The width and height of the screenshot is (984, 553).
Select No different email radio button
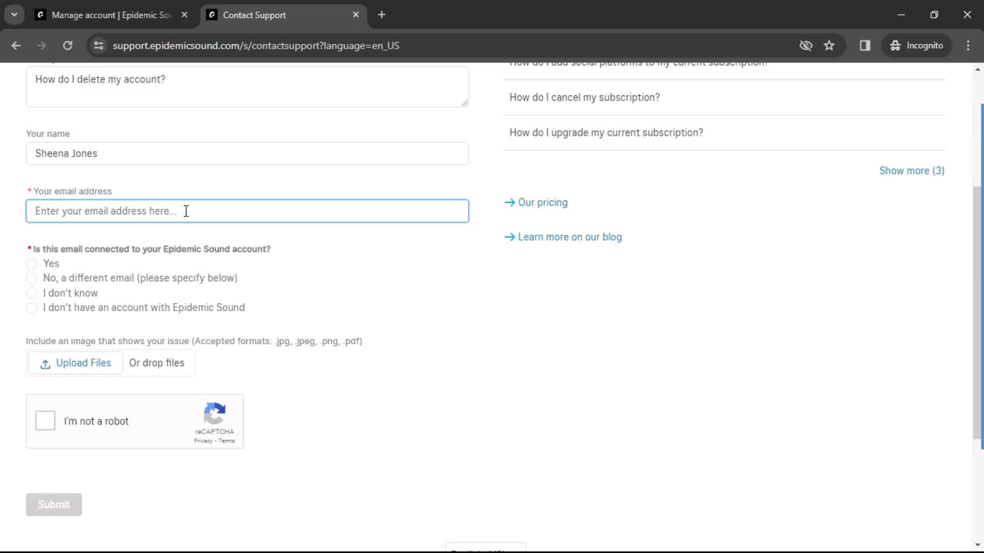click(x=32, y=278)
